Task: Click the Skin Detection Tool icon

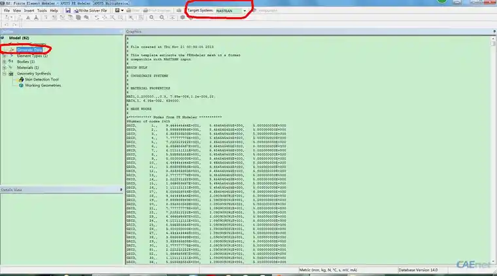Action: 21,80
